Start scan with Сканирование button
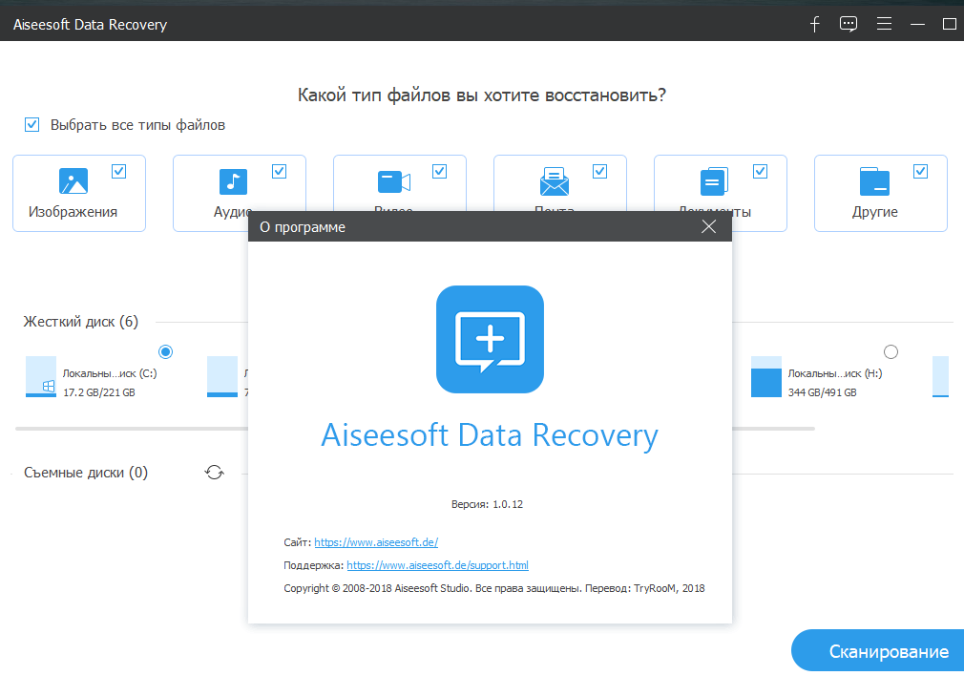The height and width of the screenshot is (697, 964). (878, 650)
